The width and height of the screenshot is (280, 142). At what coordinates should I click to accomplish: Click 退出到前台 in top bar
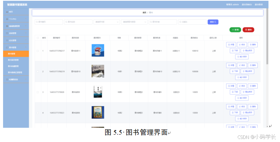pyautogui.click(x=247, y=5)
